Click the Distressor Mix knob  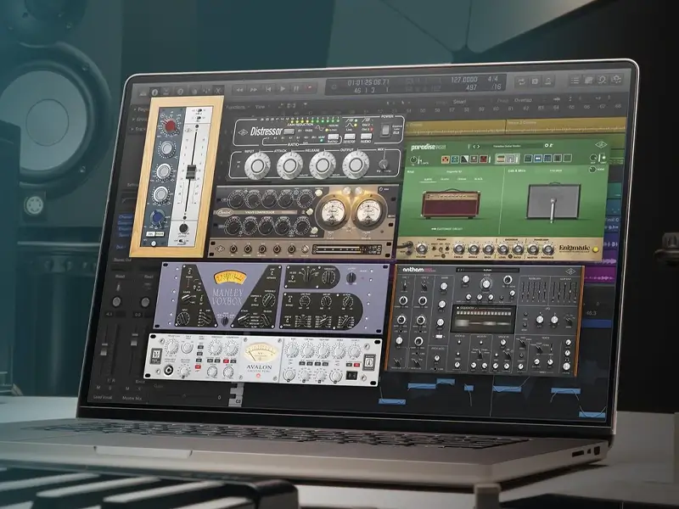click(x=384, y=164)
